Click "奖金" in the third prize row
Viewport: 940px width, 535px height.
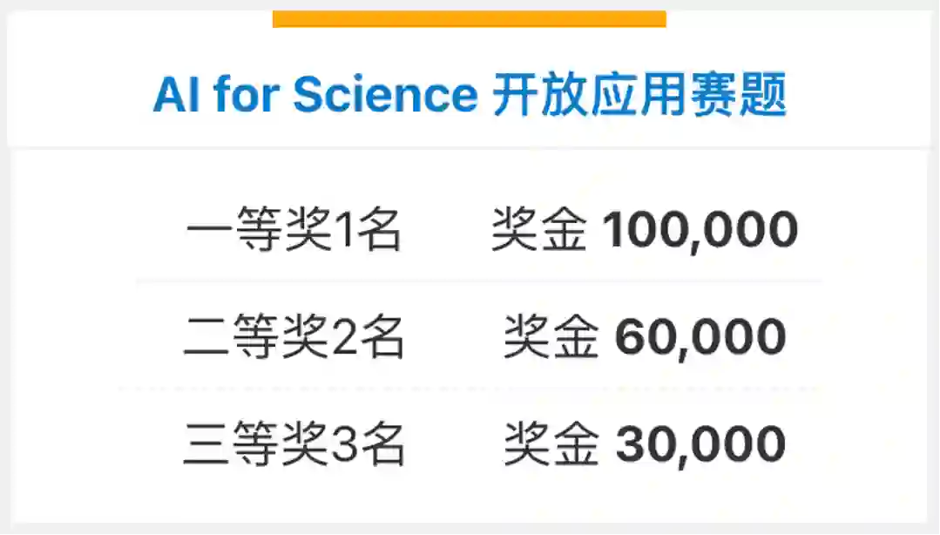coord(551,445)
